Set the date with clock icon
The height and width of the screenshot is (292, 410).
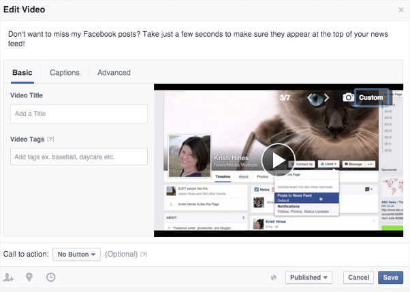point(50,277)
